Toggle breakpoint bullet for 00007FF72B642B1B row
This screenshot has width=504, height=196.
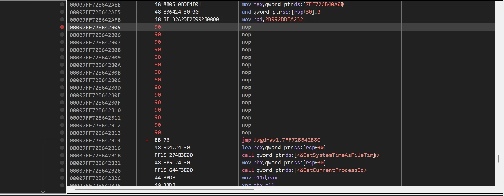[x=62, y=155]
